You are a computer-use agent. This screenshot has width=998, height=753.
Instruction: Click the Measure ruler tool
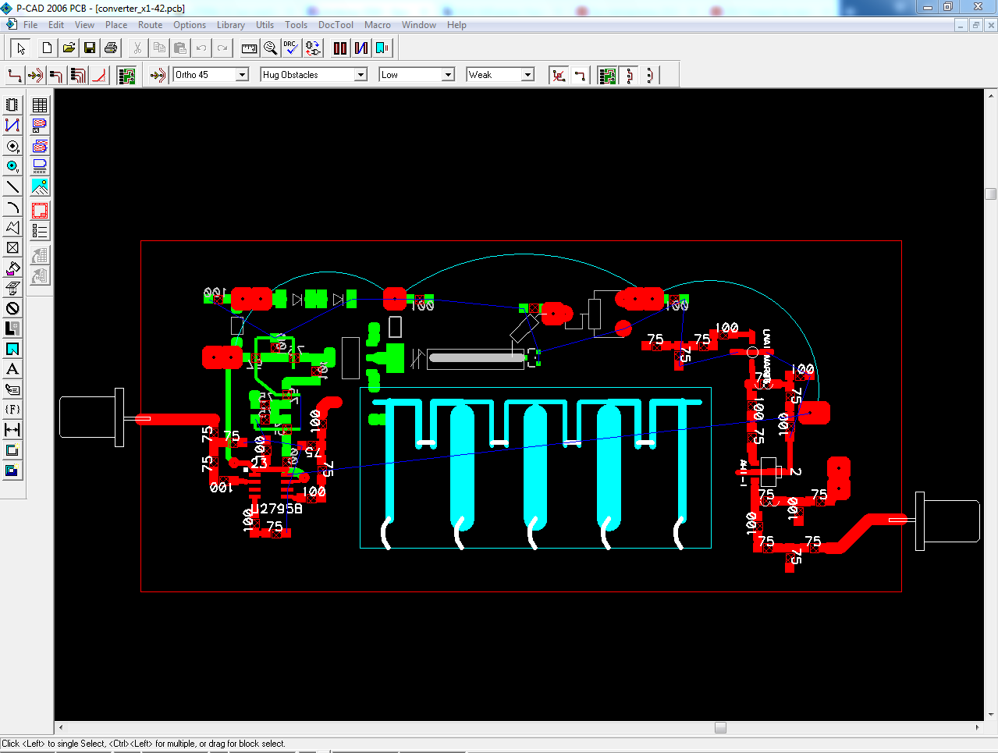(249, 48)
